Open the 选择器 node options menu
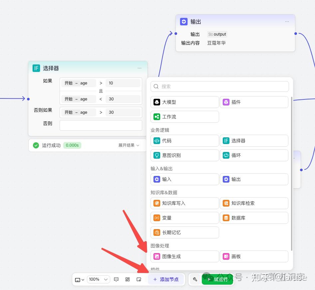This screenshot has width=315, height=290. coord(140,68)
